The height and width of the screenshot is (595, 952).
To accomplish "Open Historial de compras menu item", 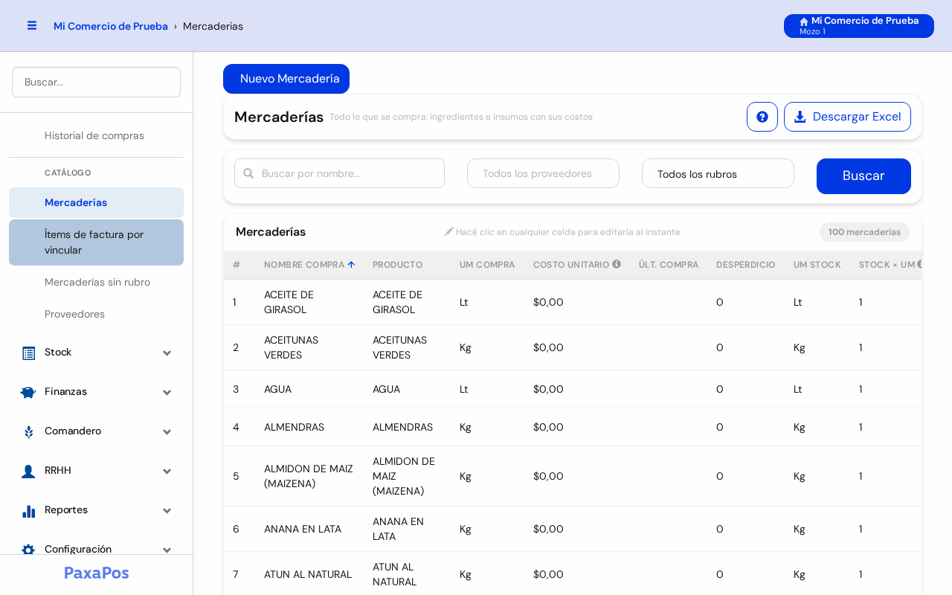I will [x=96, y=135].
